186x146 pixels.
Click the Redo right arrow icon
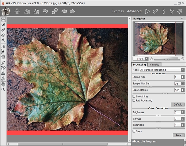pos(72,11)
